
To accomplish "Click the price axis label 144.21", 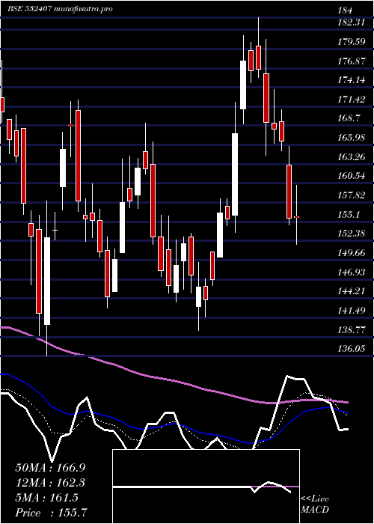I will click(351, 291).
